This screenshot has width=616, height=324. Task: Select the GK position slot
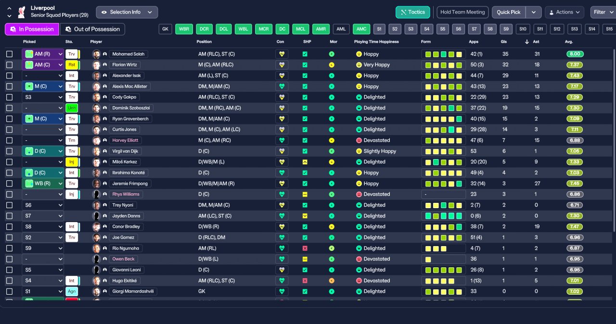165,29
